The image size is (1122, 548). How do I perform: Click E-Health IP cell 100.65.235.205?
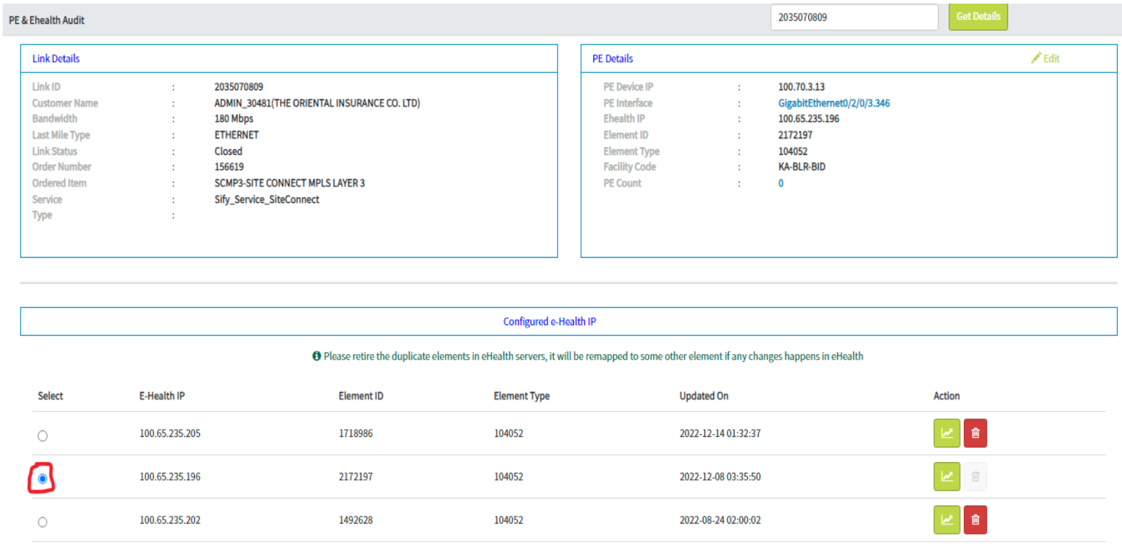pos(170,433)
